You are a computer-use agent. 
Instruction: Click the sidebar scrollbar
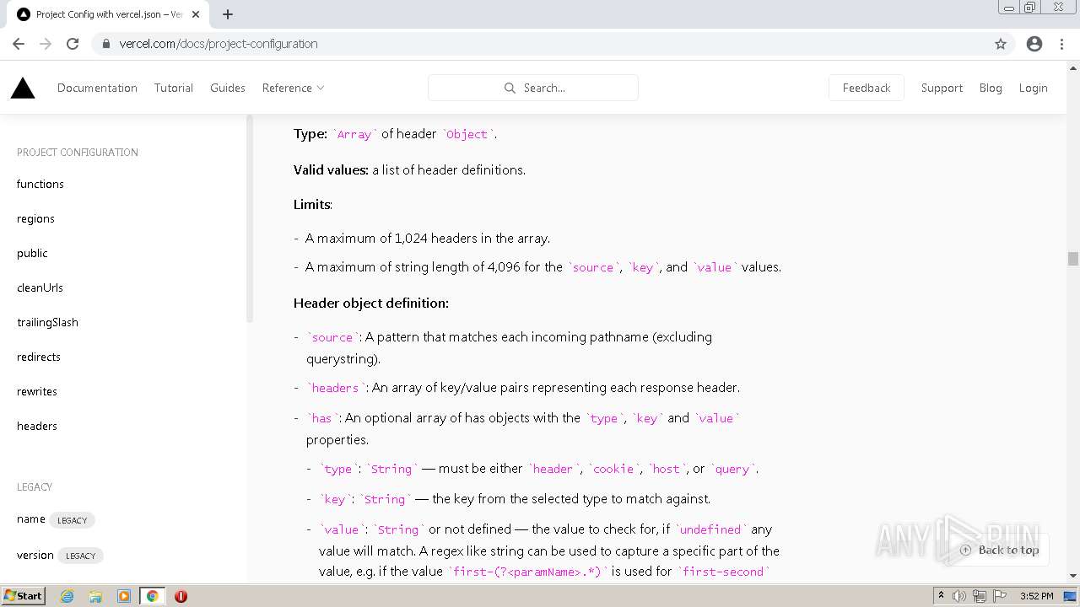tap(250, 219)
